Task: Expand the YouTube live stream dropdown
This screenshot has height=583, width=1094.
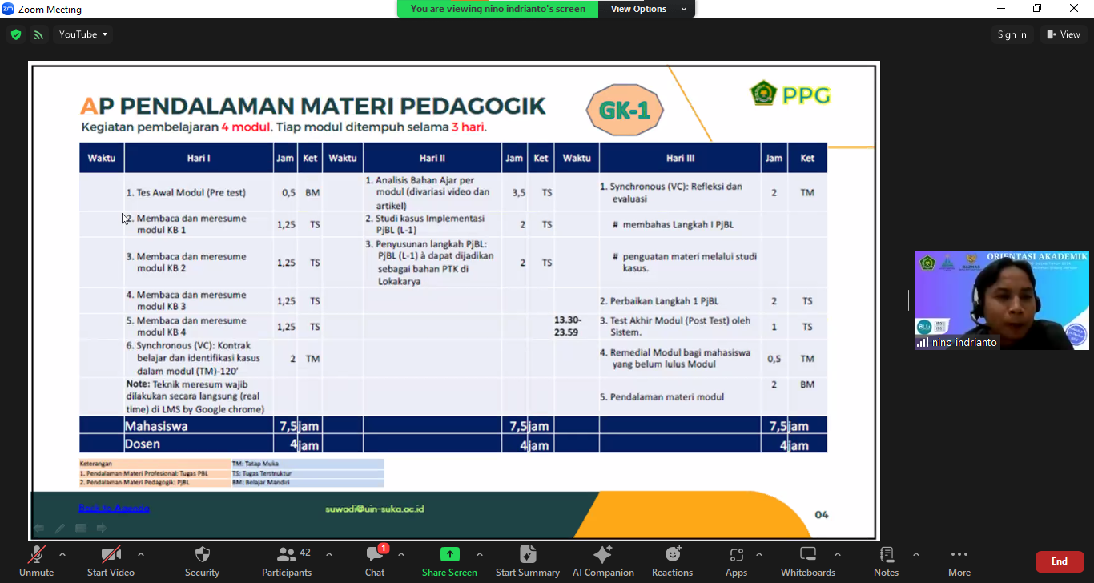Action: point(83,34)
